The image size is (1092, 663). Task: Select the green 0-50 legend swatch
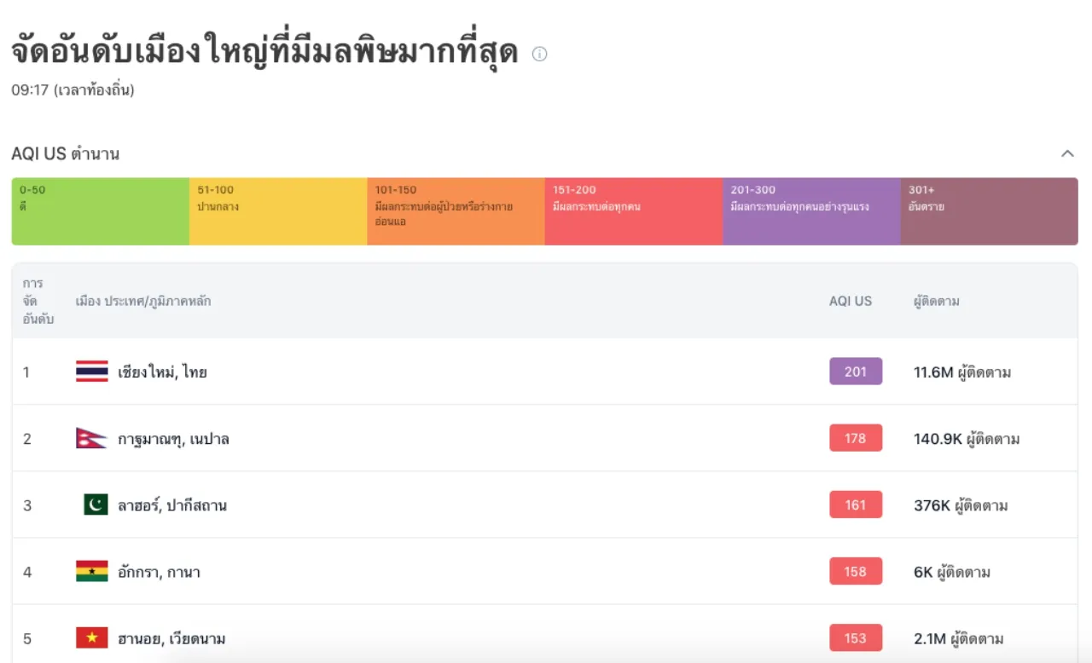(x=101, y=211)
